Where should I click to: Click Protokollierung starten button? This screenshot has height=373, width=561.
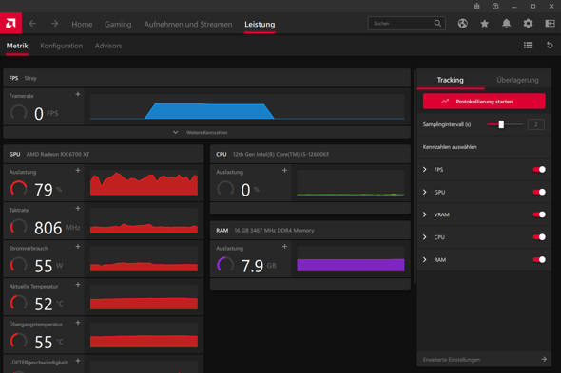pyautogui.click(x=484, y=102)
